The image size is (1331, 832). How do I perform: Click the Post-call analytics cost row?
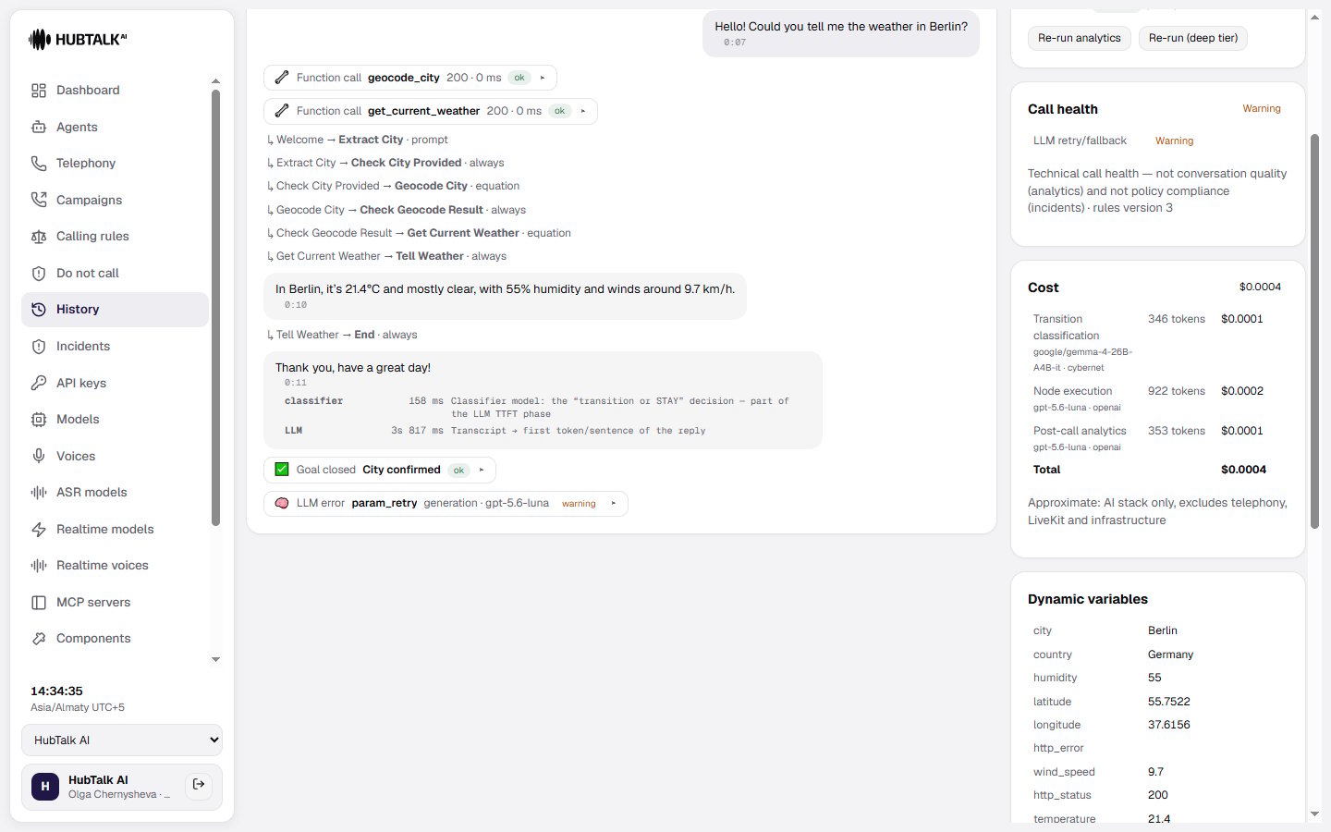[1158, 438]
